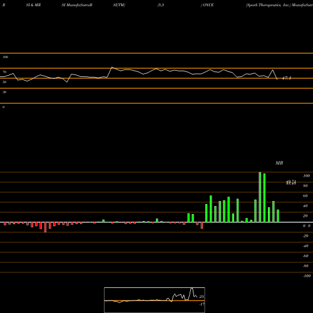Click the RSI axis label "100" on the left
Image resolution: width=313 pixels, height=313 pixels.
coord(6,57)
